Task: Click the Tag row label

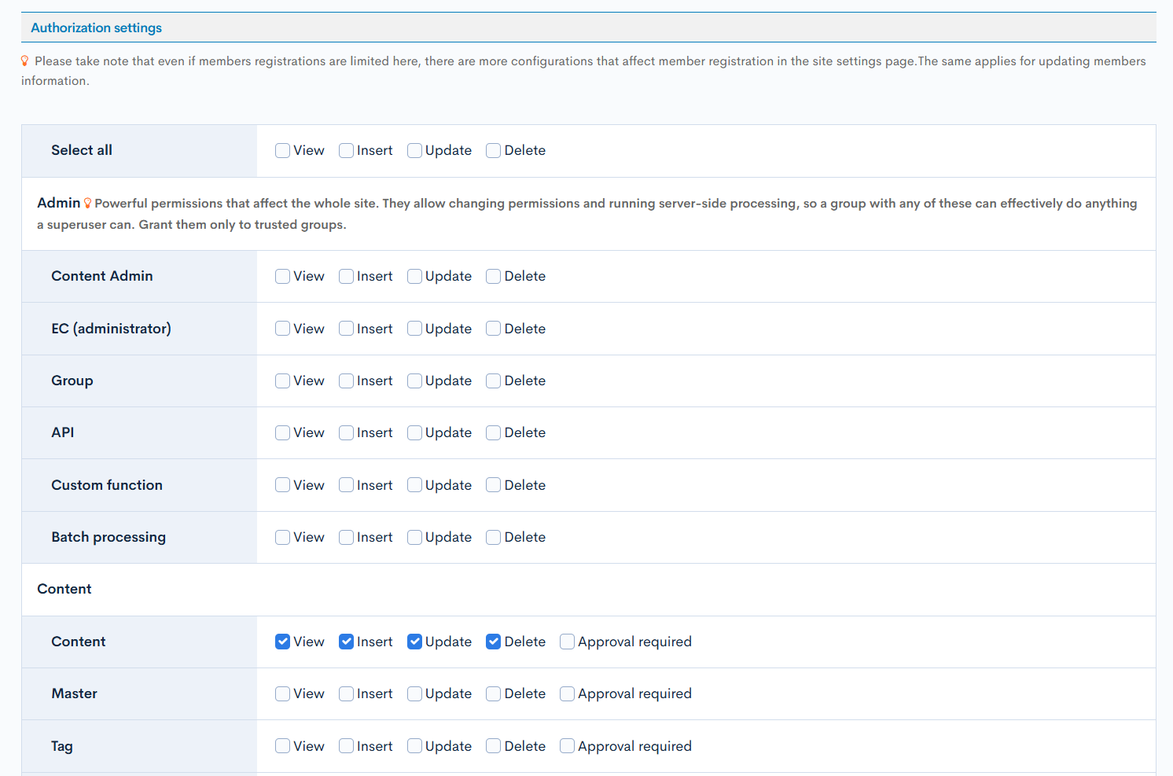Action: [x=62, y=746]
